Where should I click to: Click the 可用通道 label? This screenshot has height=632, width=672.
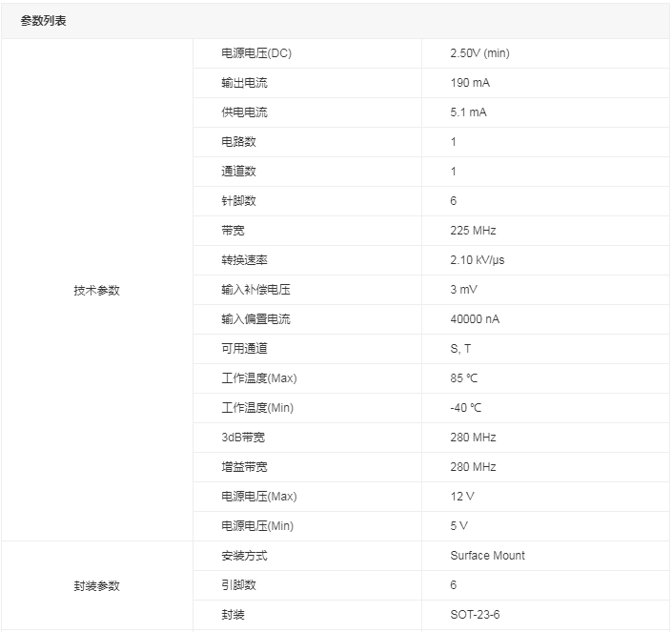(x=244, y=349)
